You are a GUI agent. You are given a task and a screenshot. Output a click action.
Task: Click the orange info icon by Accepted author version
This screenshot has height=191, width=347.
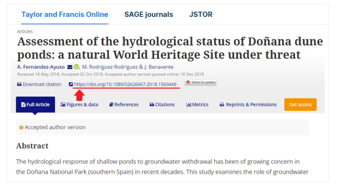21,128
